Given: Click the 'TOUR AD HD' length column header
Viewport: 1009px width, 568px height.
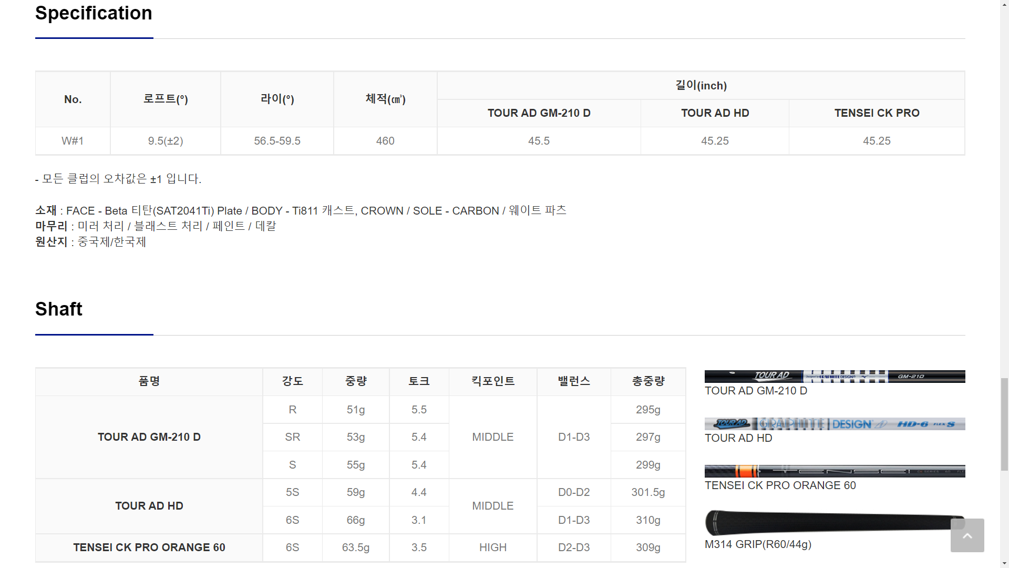Looking at the screenshot, I should click(715, 113).
